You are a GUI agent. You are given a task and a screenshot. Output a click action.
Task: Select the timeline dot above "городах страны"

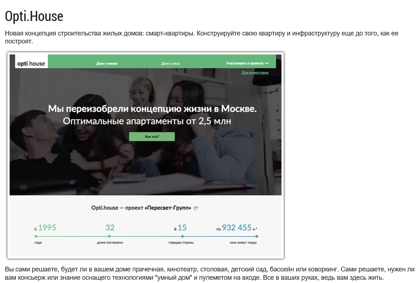coord(181,236)
